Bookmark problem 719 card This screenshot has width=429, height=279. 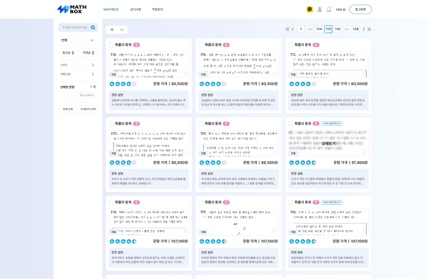(185, 231)
